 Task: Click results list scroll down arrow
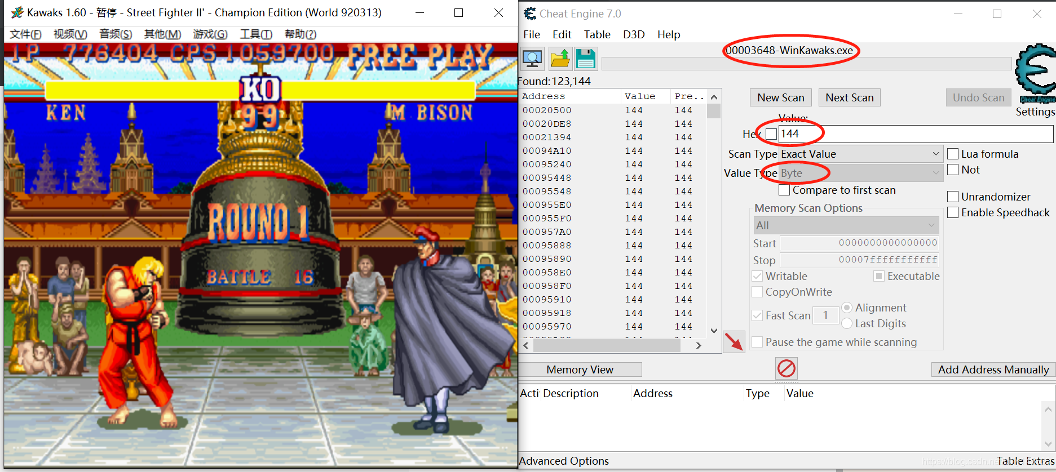(714, 331)
